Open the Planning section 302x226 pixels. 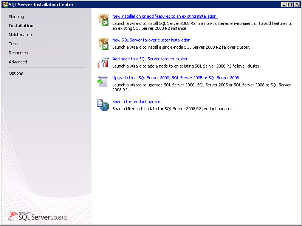click(16, 17)
